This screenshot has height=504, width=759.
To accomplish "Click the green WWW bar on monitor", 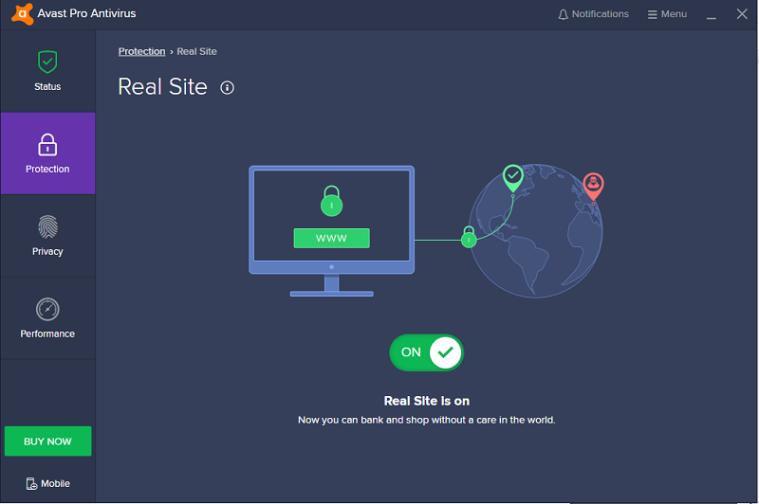I will tap(331, 238).
